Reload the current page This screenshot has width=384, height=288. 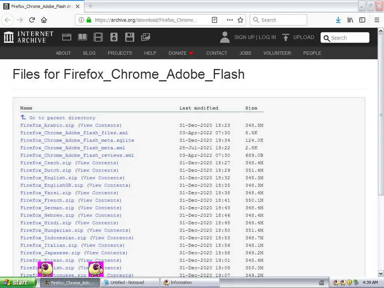coord(32,20)
